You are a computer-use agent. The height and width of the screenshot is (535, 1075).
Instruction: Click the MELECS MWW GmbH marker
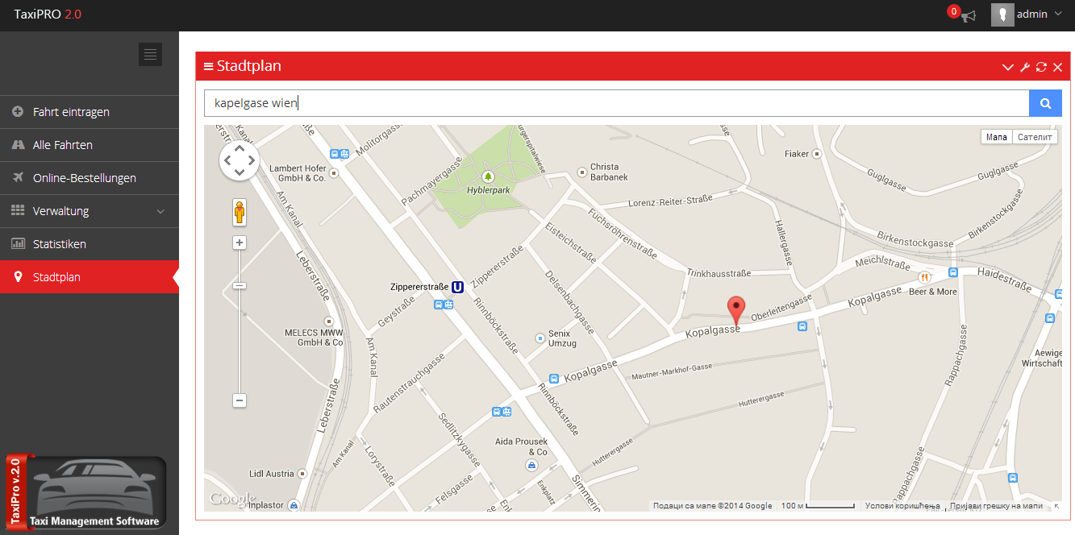point(329,321)
